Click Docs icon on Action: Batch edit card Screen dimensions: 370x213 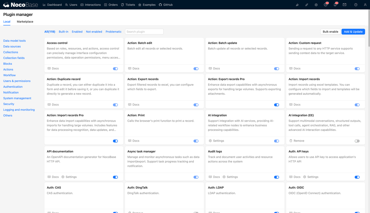(130, 68)
